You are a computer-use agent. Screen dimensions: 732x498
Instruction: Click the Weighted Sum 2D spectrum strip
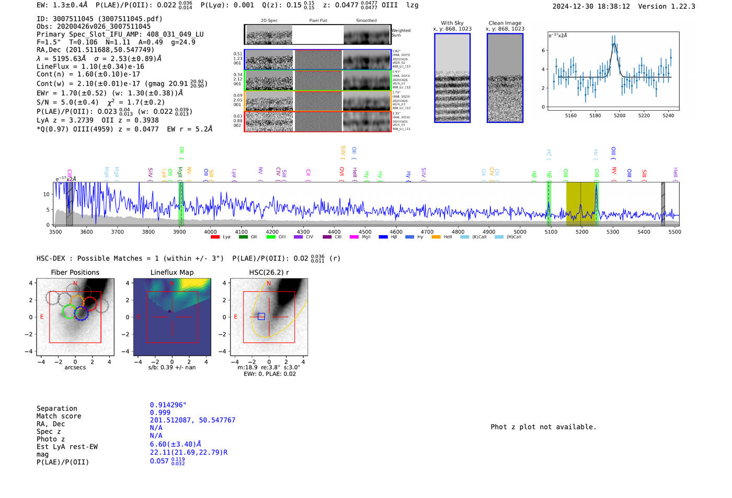click(318, 34)
